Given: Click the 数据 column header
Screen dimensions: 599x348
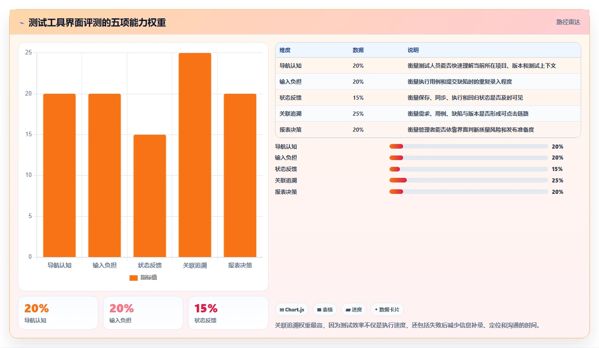Looking at the screenshot, I should (358, 50).
